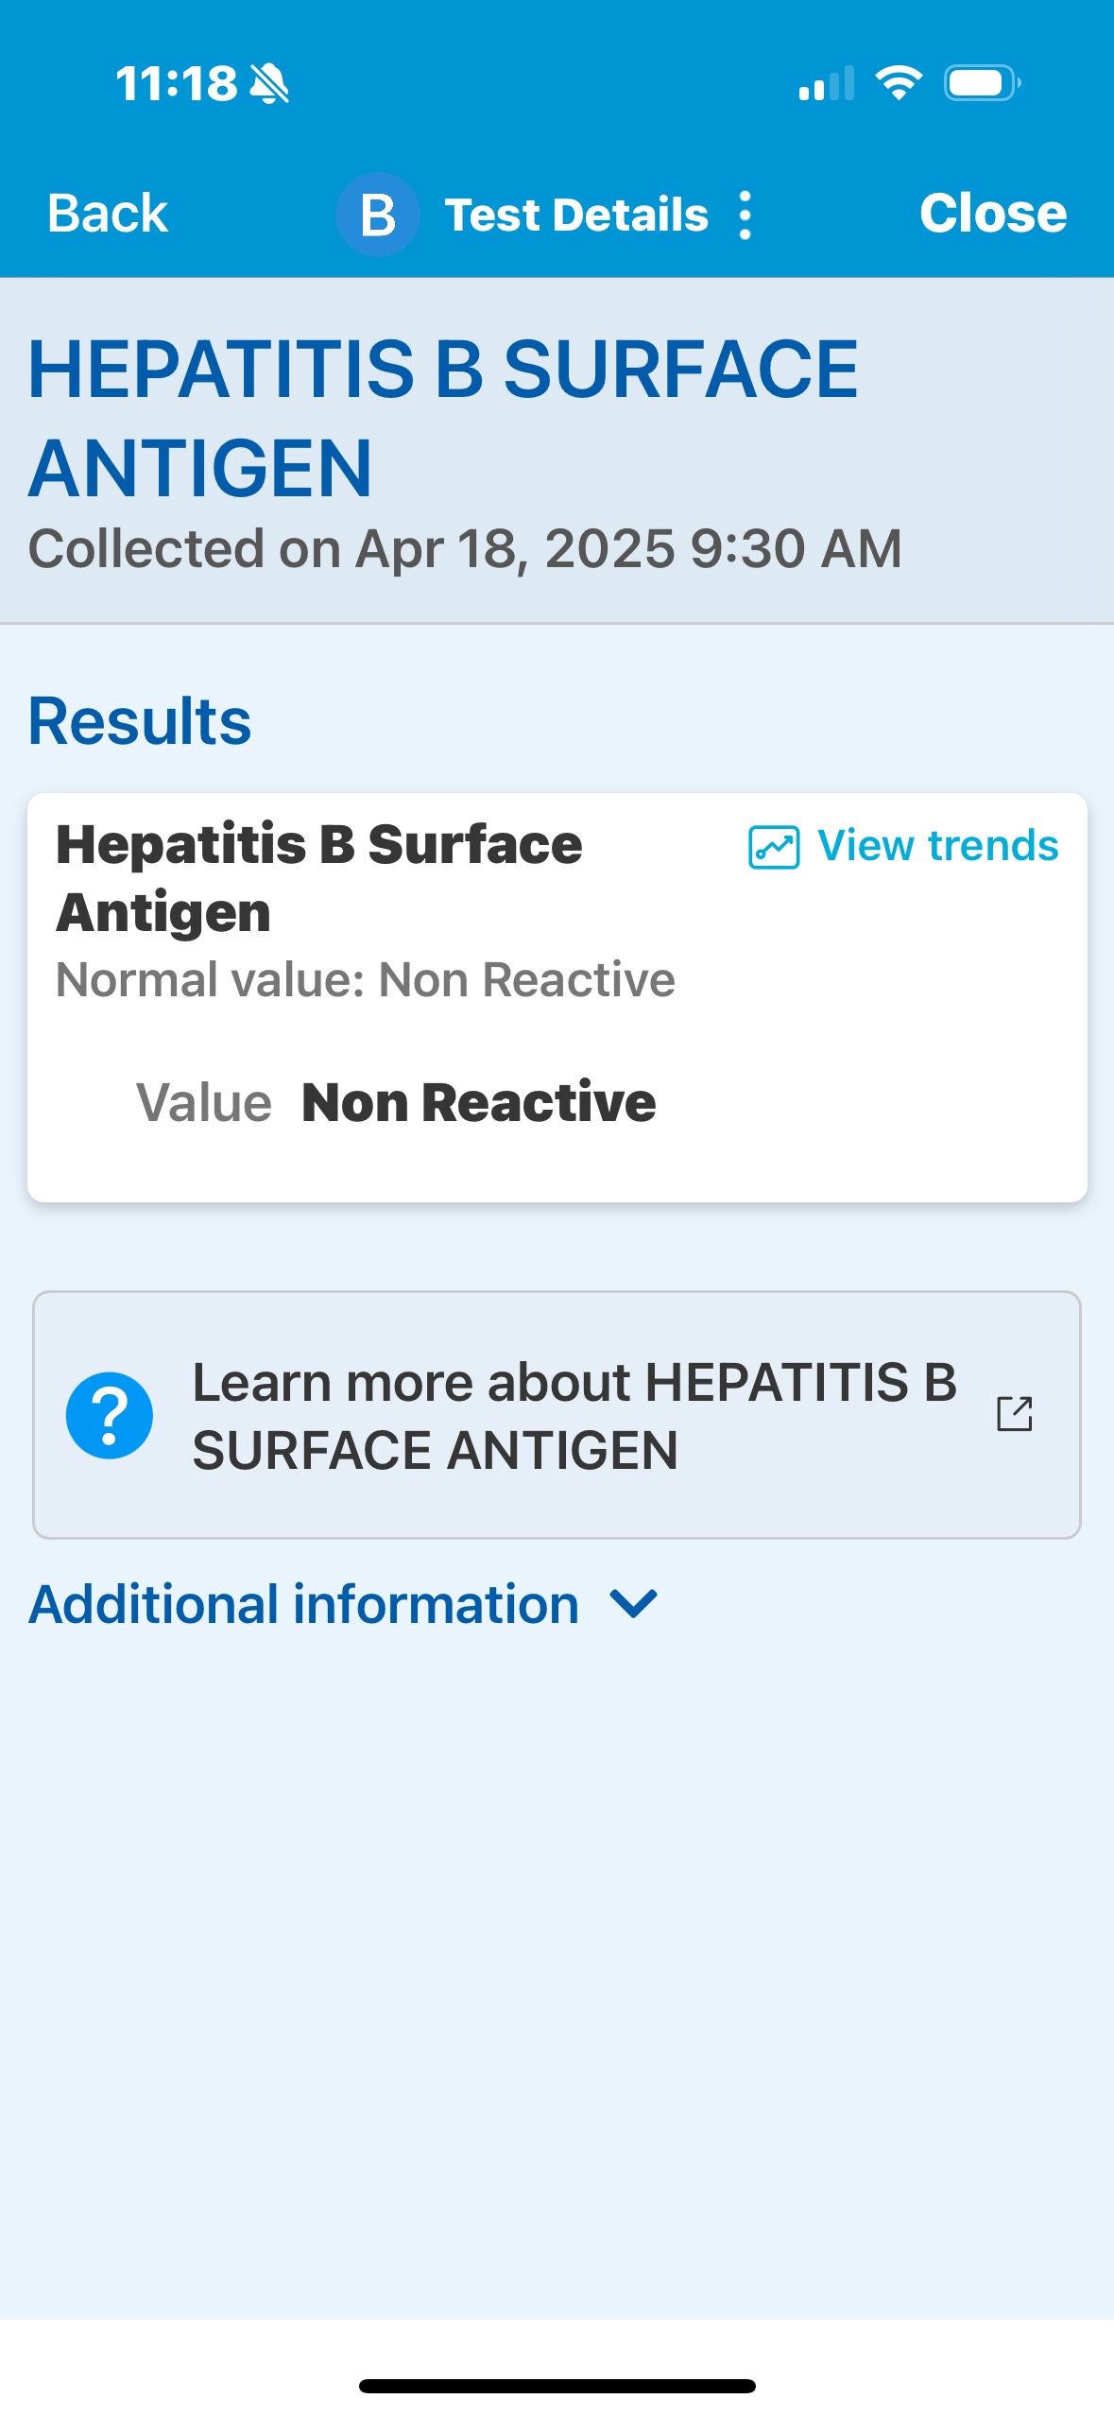
Task: Expand the Additional information section label
Action: point(303,1604)
